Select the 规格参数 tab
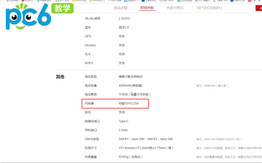The width and height of the screenshot is (262, 163). coord(147,8)
